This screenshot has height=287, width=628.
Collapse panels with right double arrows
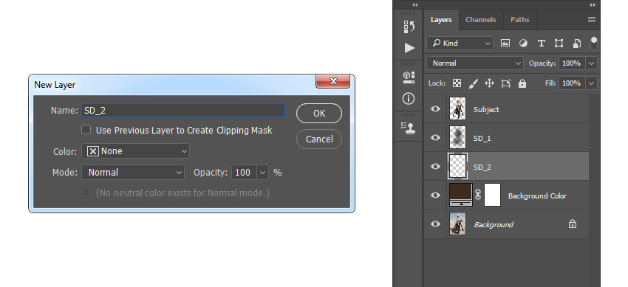coord(593,5)
